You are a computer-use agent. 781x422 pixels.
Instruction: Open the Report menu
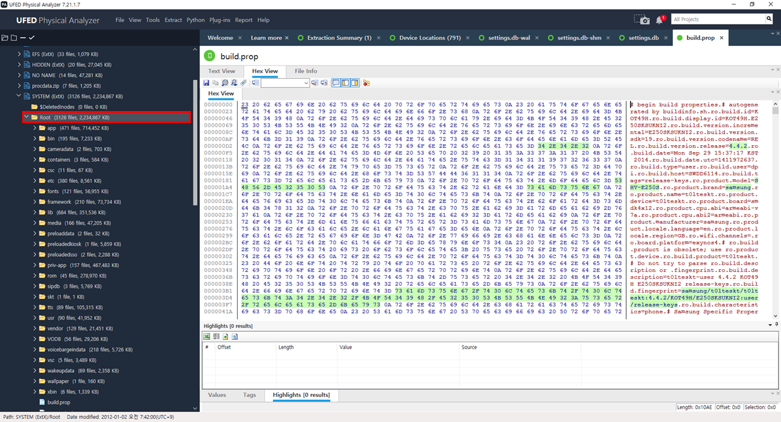pos(244,20)
